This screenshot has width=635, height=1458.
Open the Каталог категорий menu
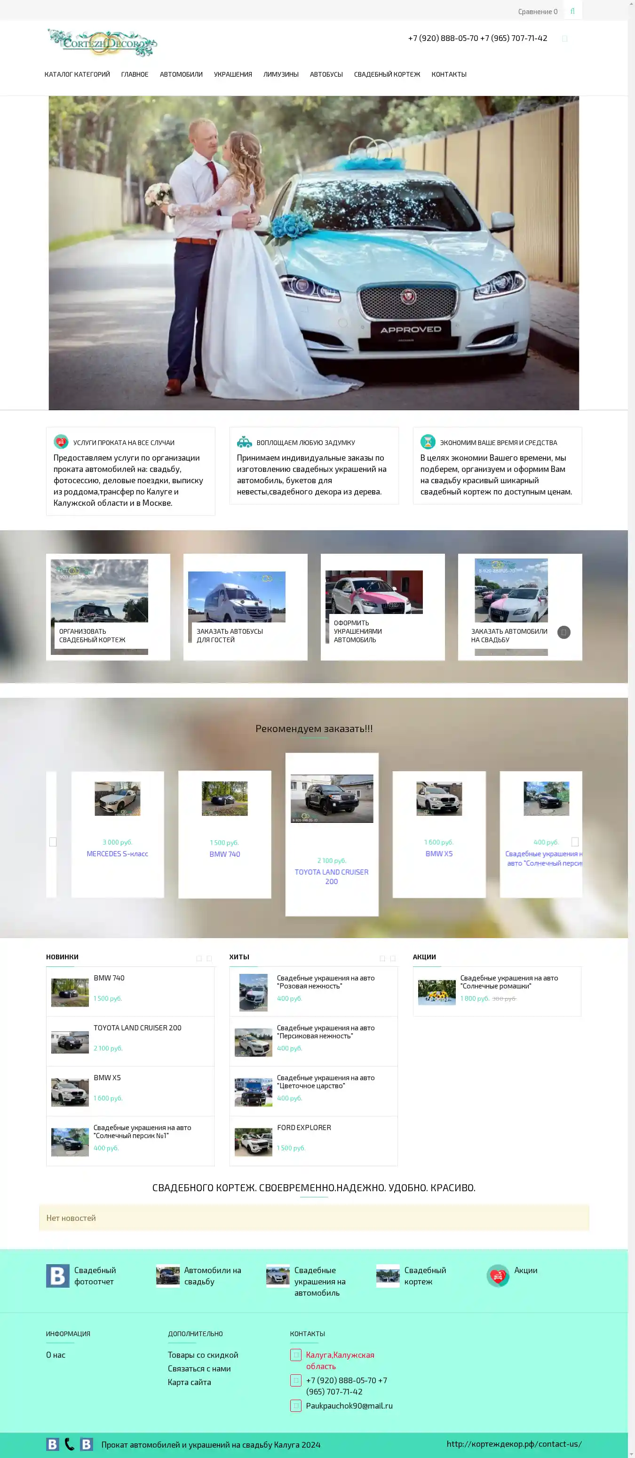pos(77,75)
